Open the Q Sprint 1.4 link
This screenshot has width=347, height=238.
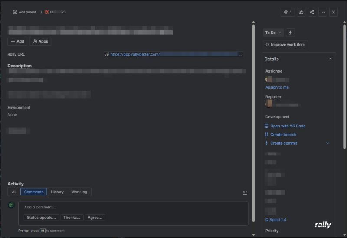tap(276, 220)
